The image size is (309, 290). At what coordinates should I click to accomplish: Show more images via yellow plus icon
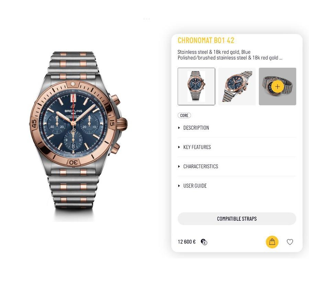277,86
